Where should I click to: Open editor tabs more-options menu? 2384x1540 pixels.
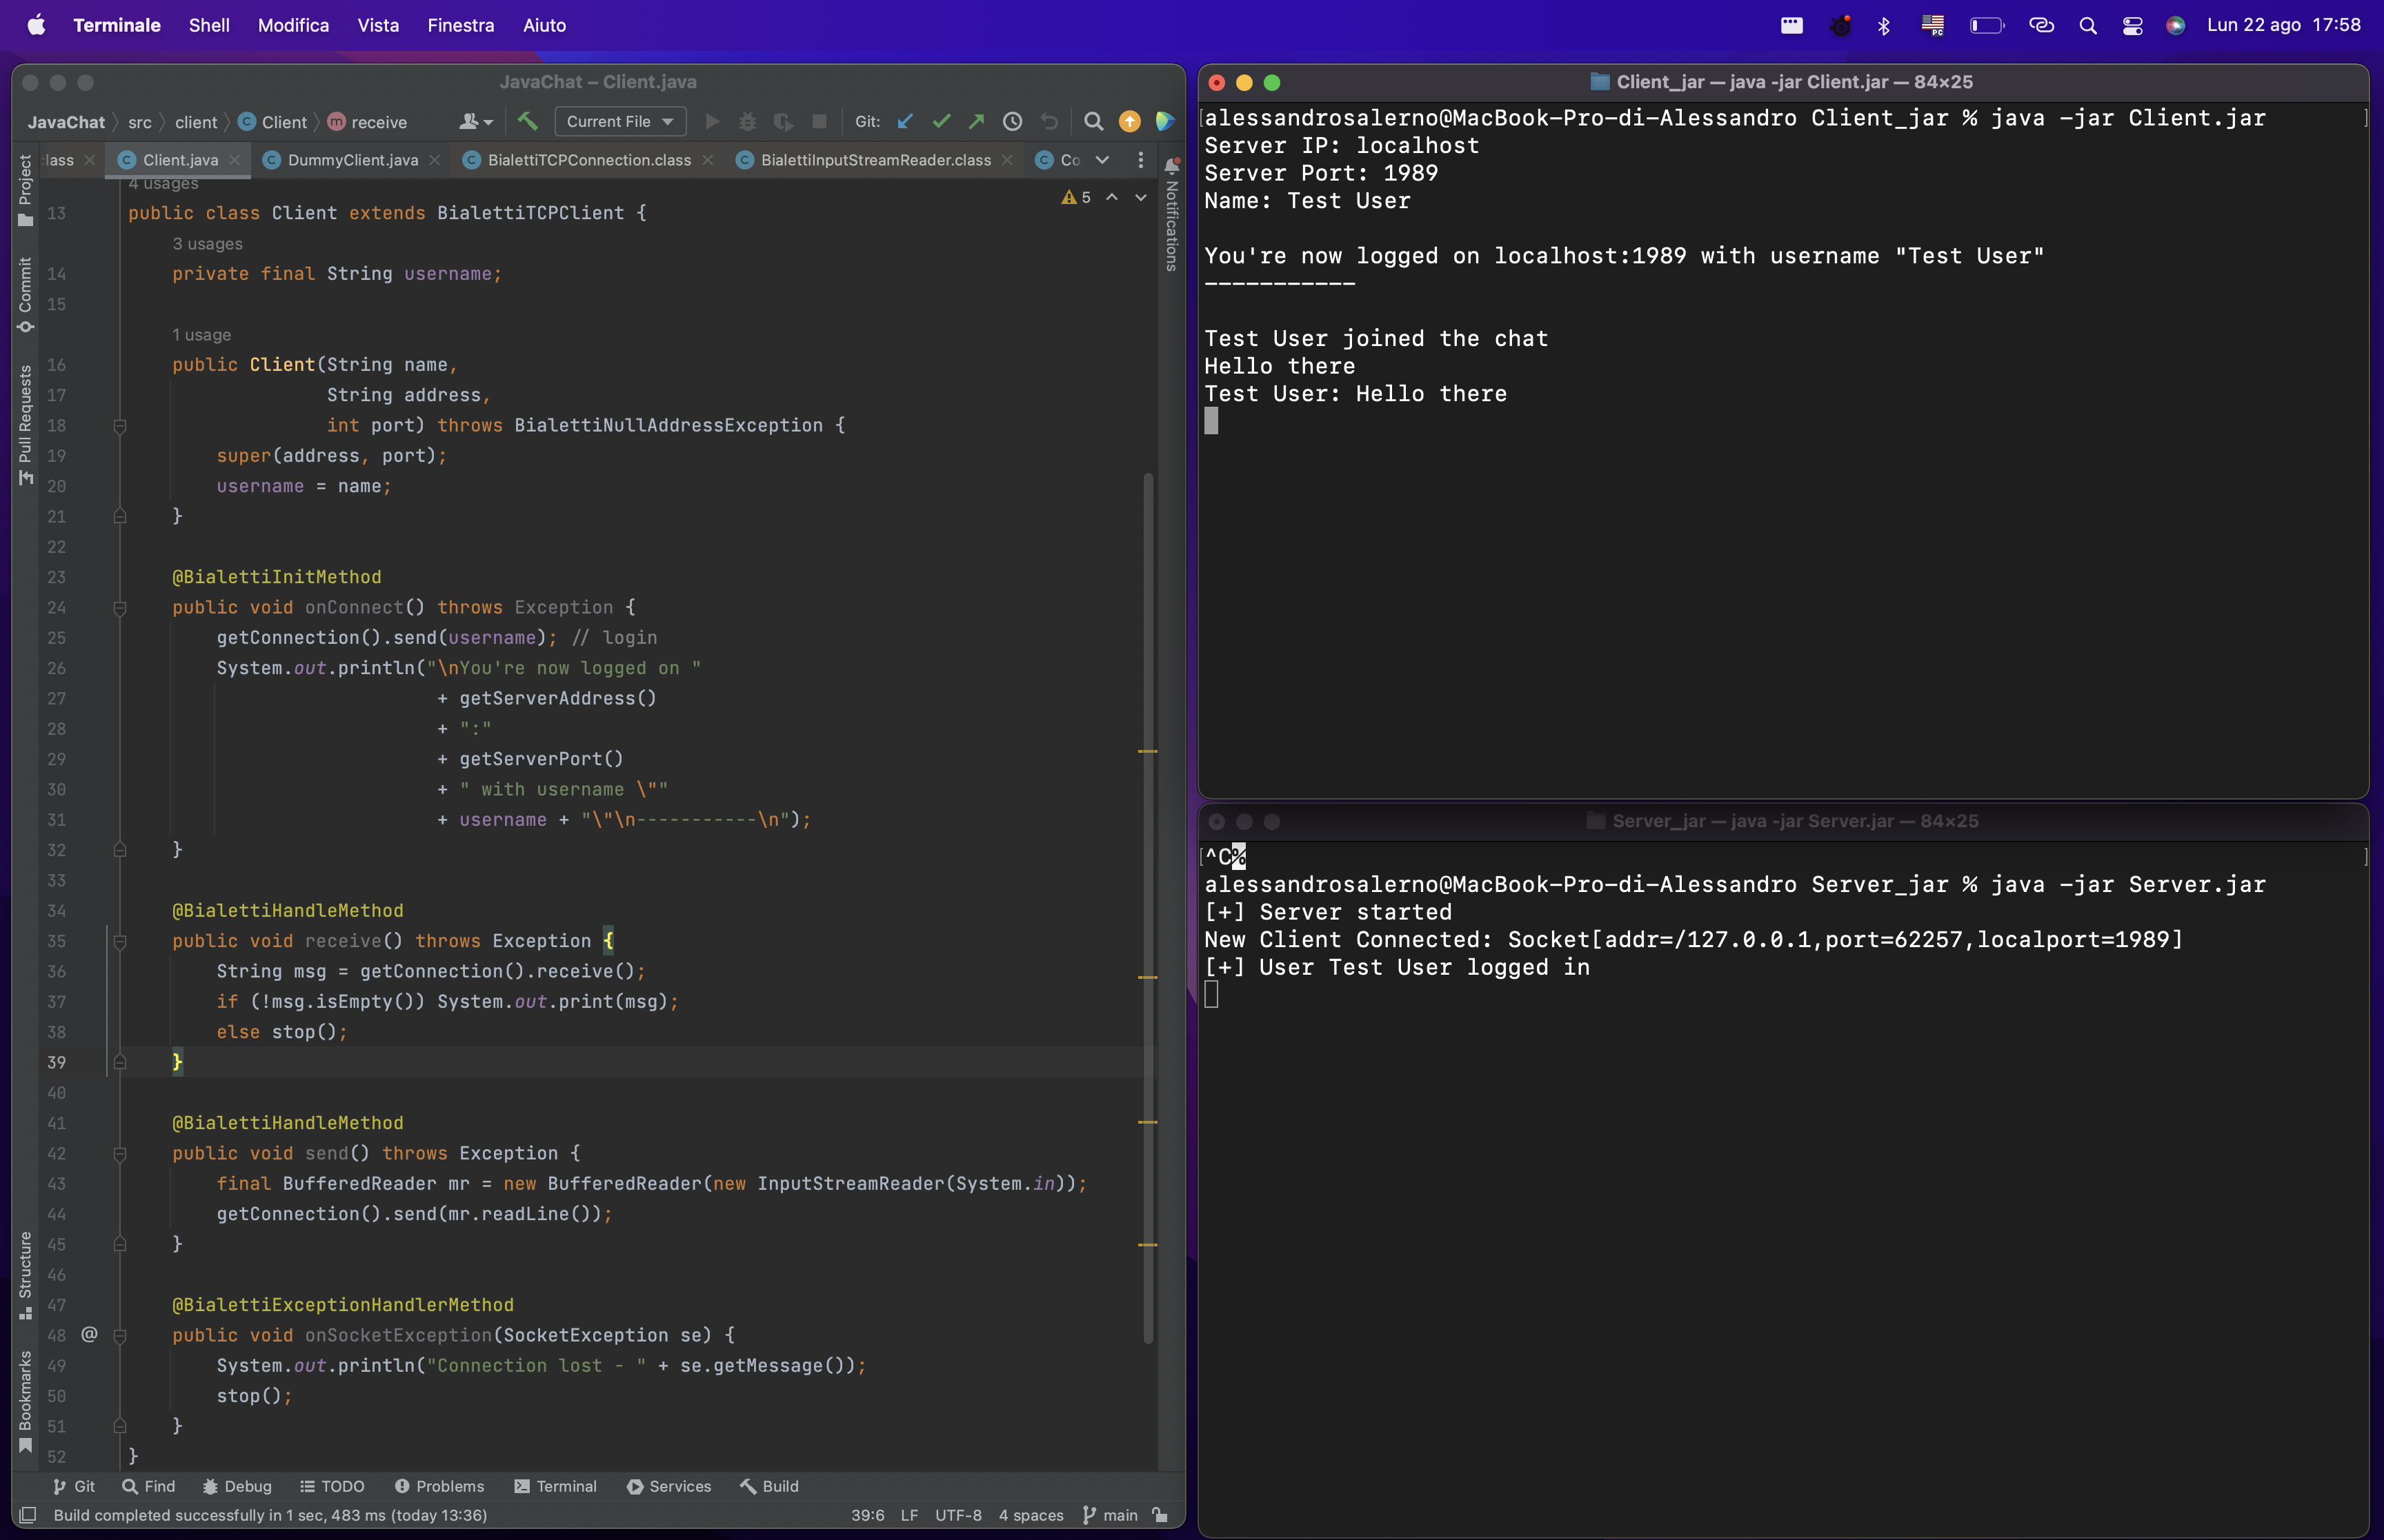click(1140, 160)
